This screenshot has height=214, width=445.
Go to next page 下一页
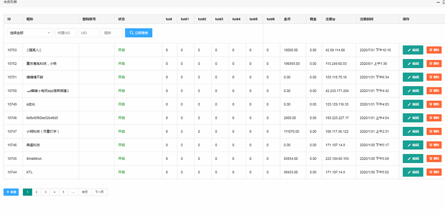point(99,192)
